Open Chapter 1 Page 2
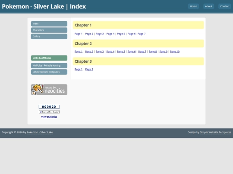 (89, 34)
